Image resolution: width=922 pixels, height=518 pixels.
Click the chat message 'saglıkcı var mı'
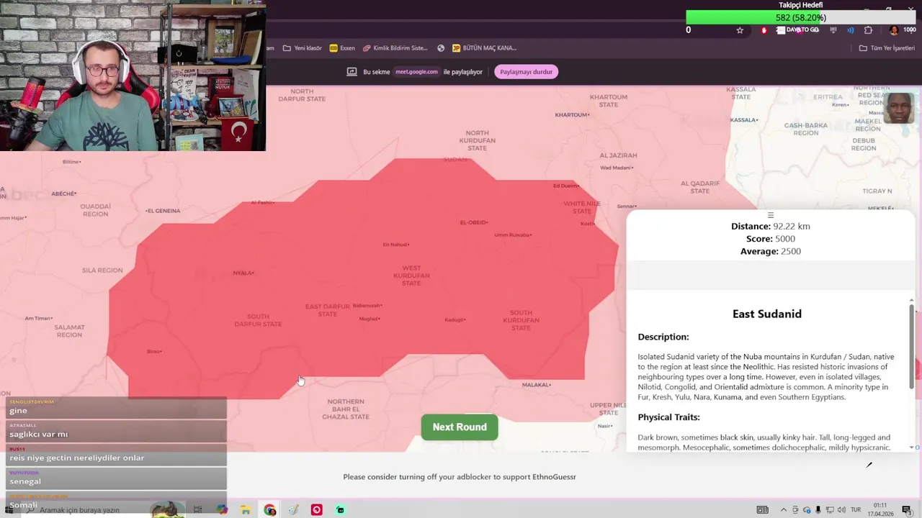pyautogui.click(x=39, y=435)
